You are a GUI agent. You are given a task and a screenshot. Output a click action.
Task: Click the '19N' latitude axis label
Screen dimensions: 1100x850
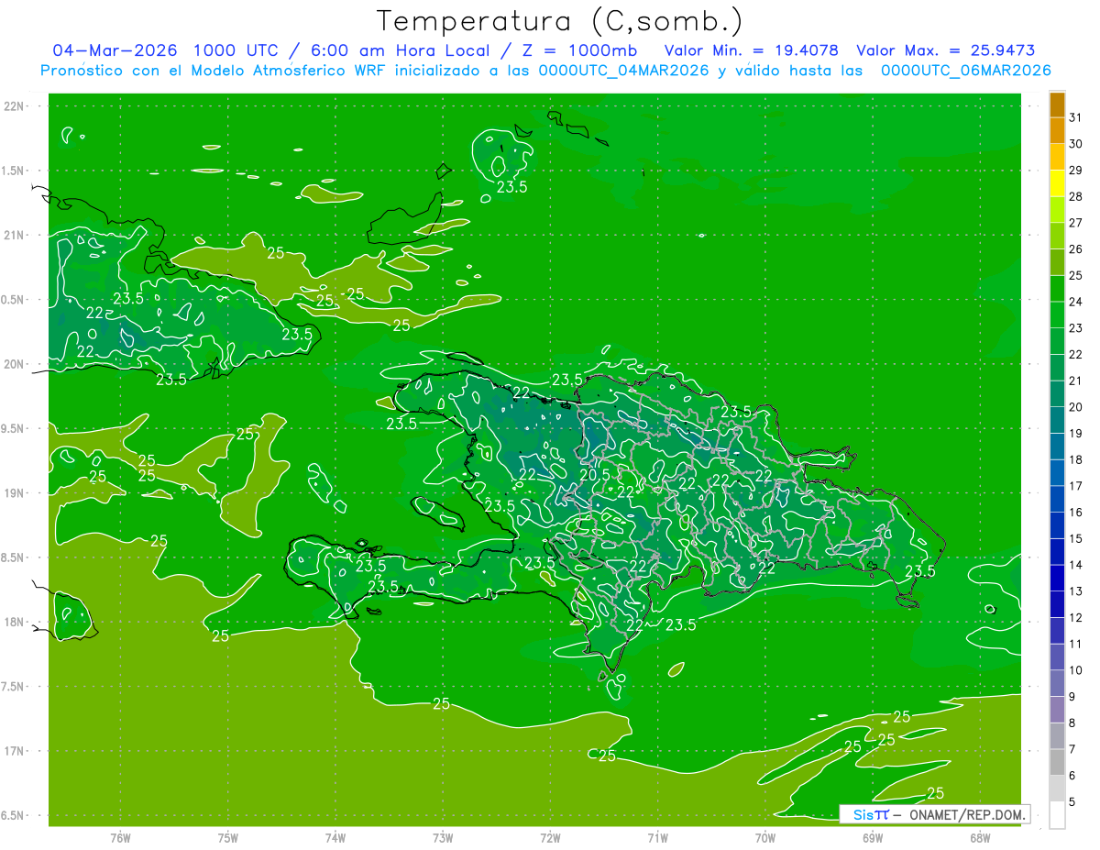pos(14,493)
